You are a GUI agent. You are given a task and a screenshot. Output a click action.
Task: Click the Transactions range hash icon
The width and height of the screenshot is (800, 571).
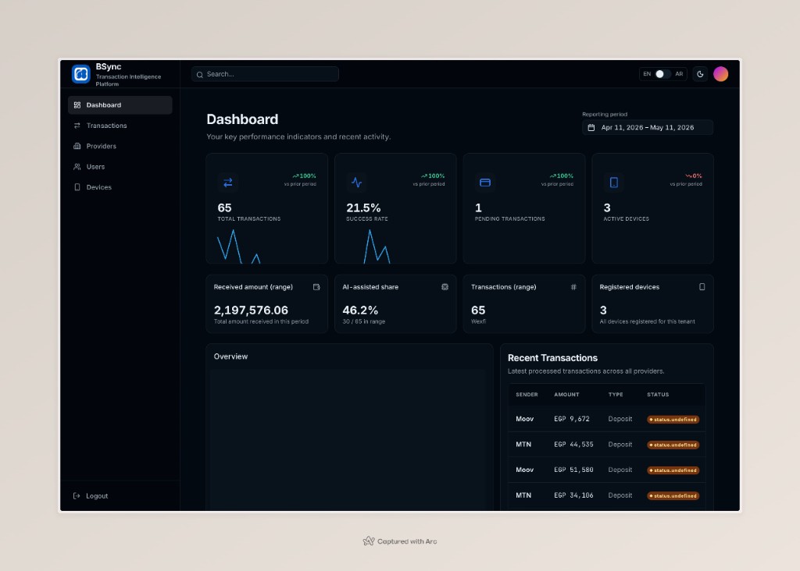tap(573, 287)
